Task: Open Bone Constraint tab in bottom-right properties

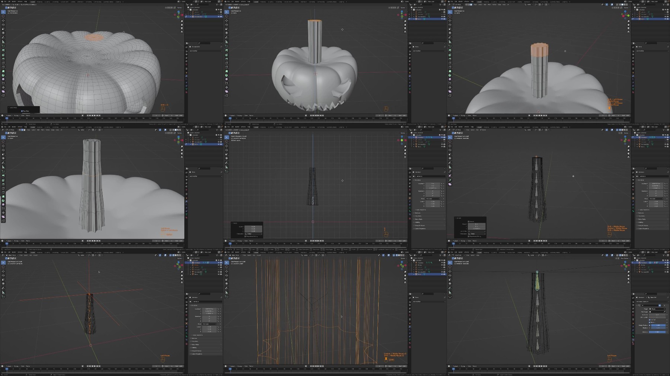Action: [x=633, y=340]
